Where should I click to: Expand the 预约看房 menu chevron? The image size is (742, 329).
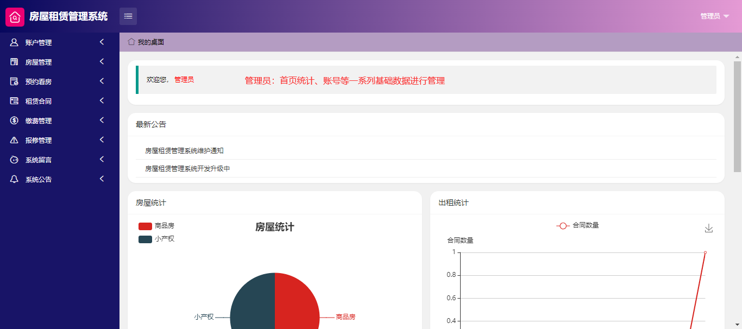coord(102,81)
